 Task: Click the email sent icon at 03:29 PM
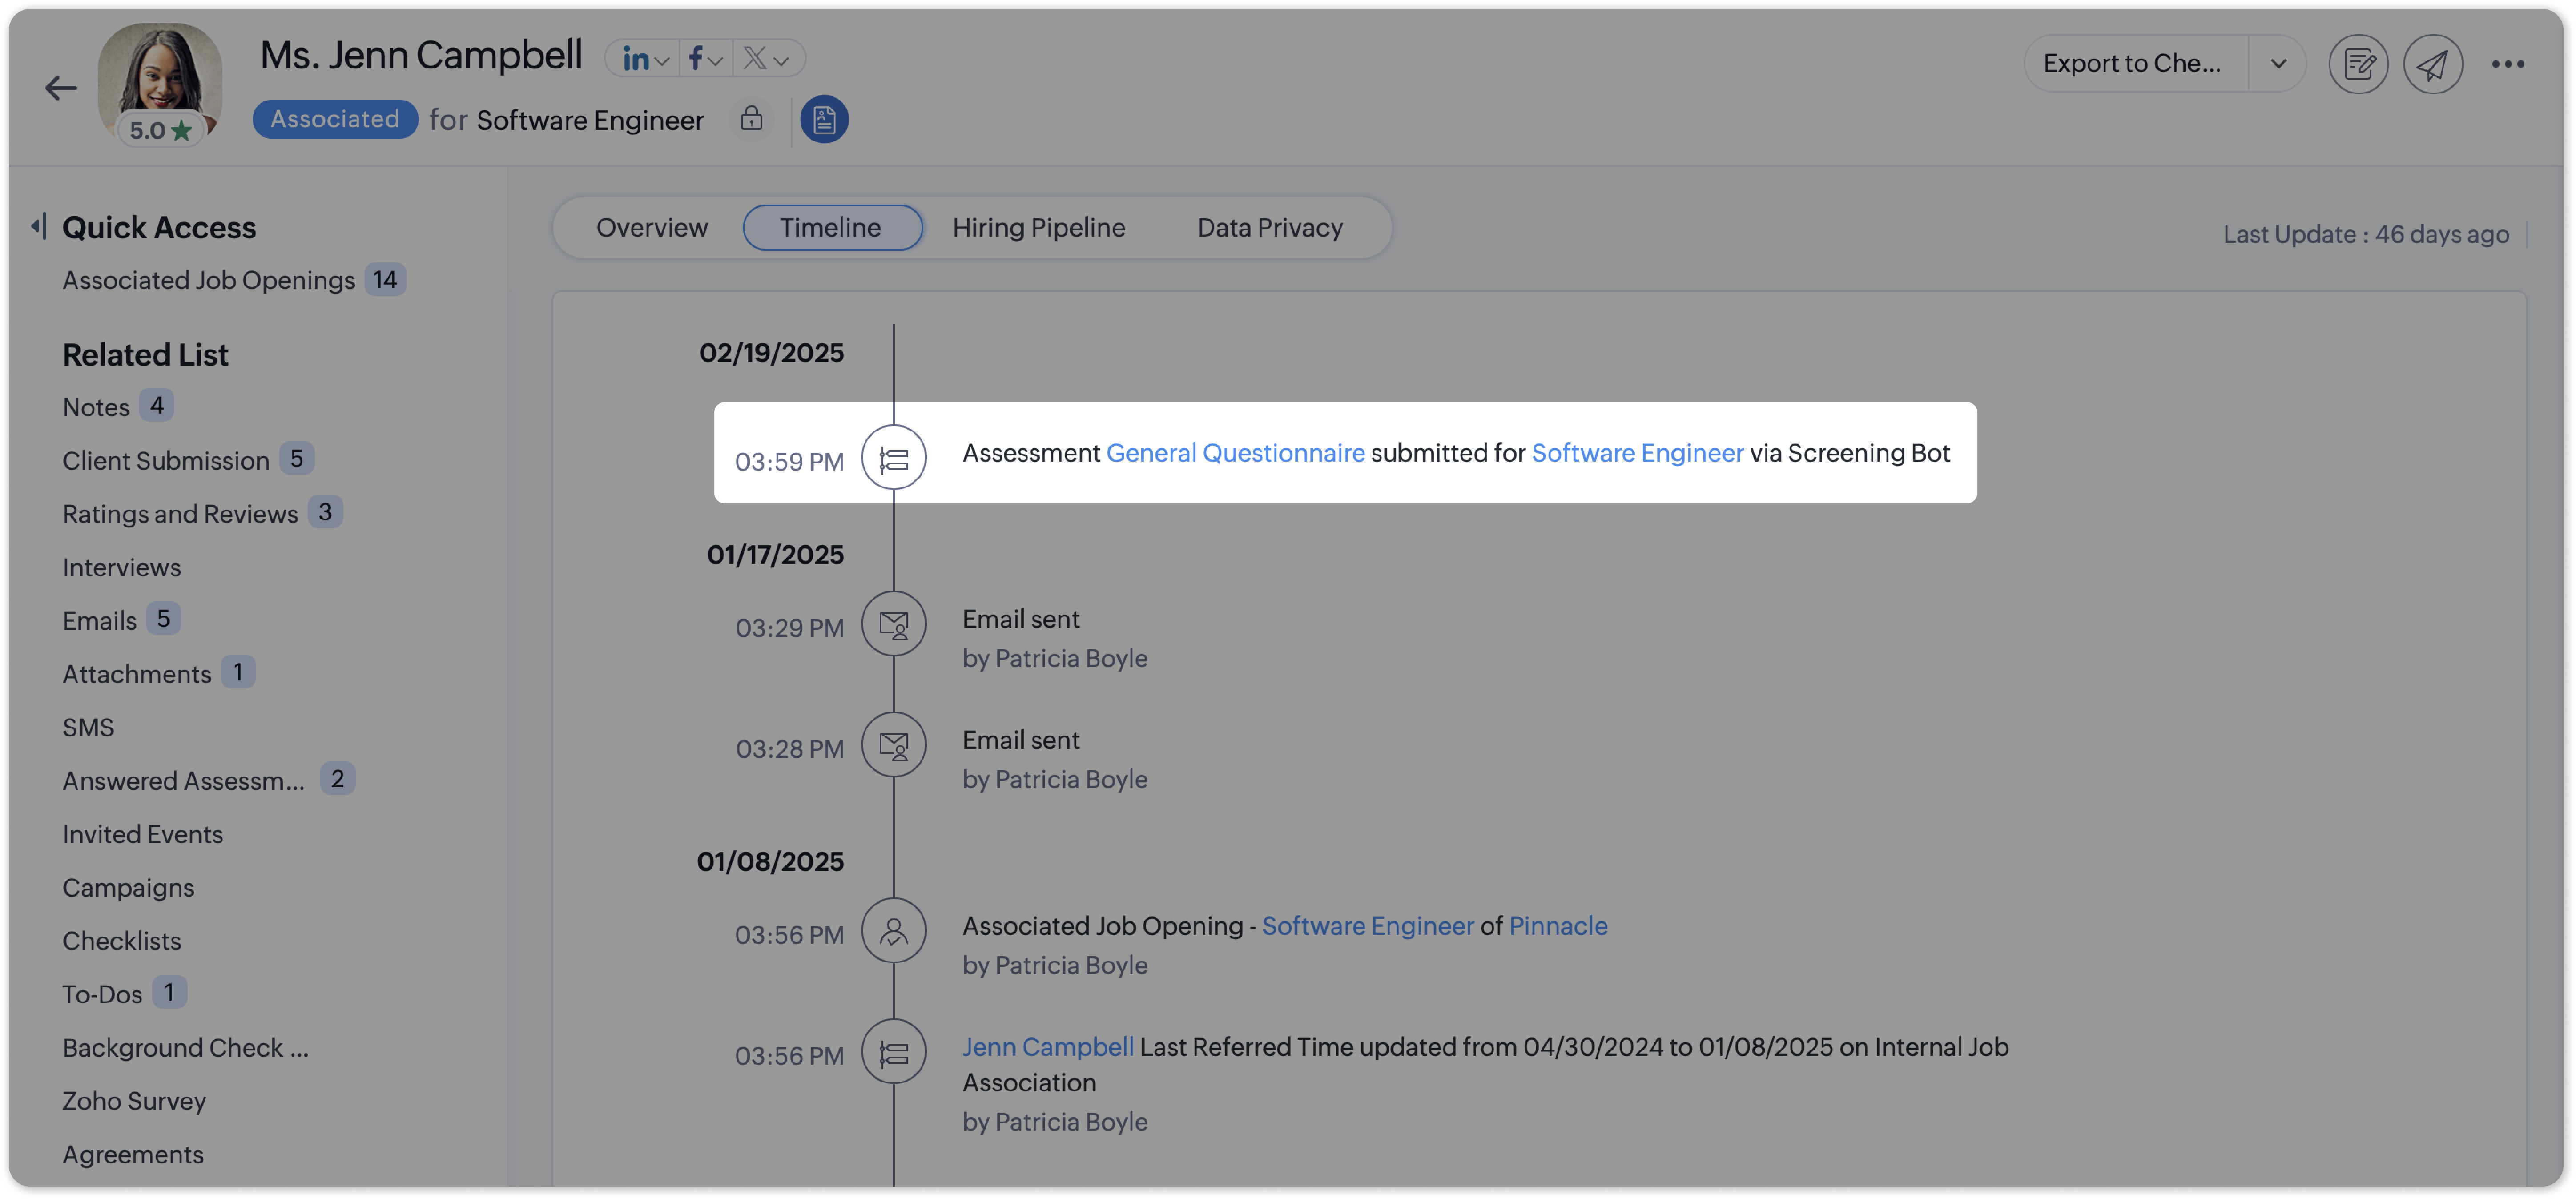tap(893, 625)
